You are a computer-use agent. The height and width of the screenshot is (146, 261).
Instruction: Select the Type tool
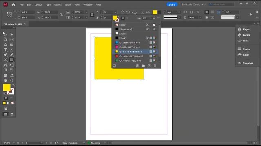point(5,49)
